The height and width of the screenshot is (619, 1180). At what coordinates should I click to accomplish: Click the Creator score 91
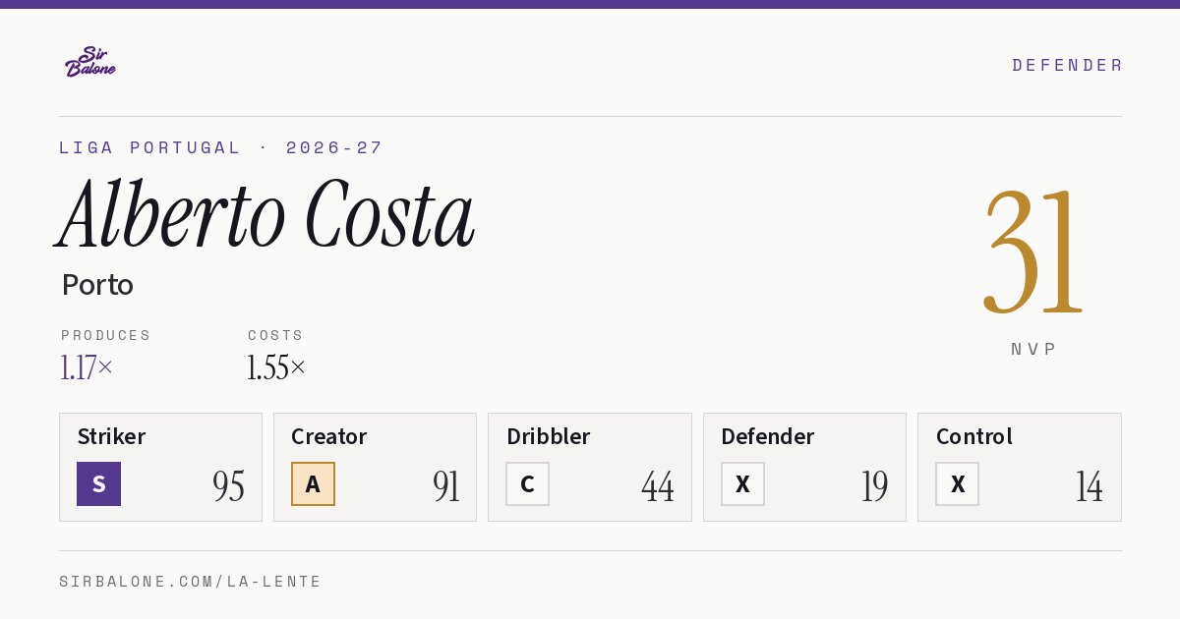click(x=445, y=486)
